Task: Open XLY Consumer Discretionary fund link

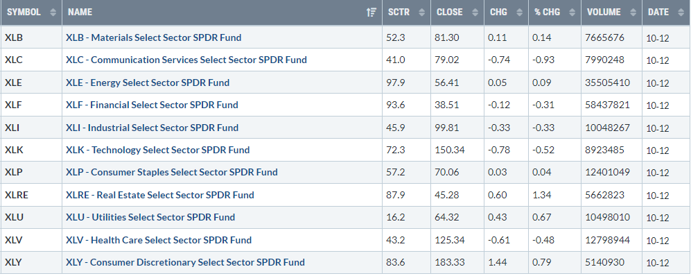Action: pos(185,262)
